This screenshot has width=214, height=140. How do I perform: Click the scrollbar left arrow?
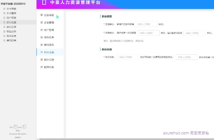[x=38, y=139]
